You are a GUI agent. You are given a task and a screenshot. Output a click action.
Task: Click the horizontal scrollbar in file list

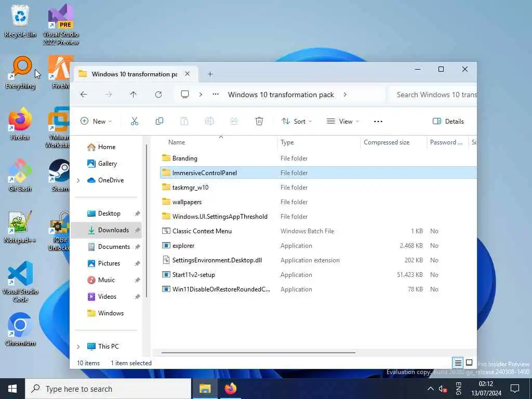[x=258, y=353]
